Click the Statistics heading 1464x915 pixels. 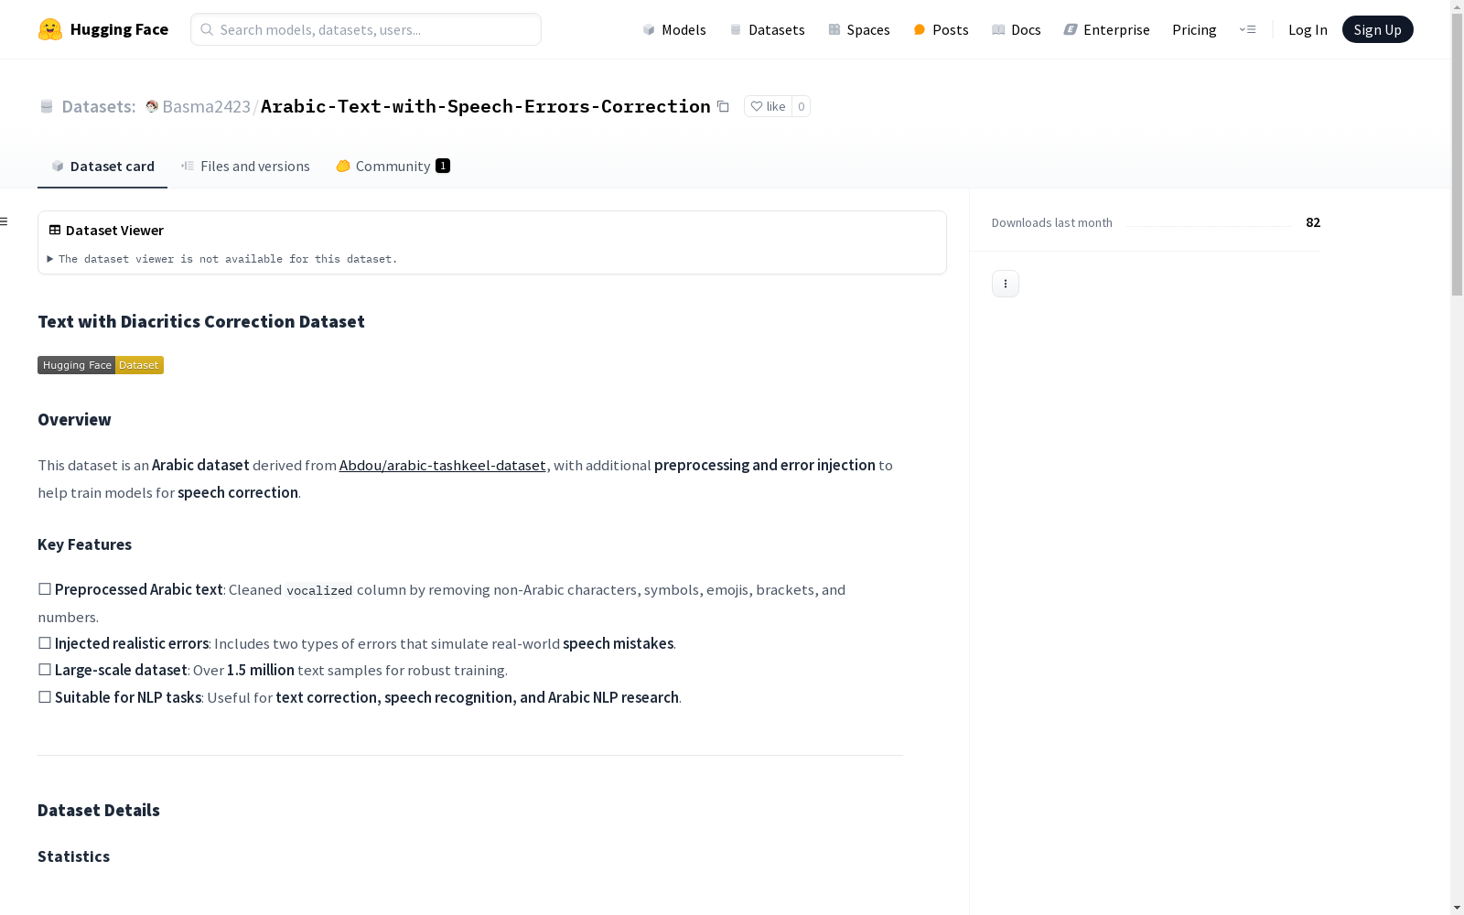[x=73, y=856]
